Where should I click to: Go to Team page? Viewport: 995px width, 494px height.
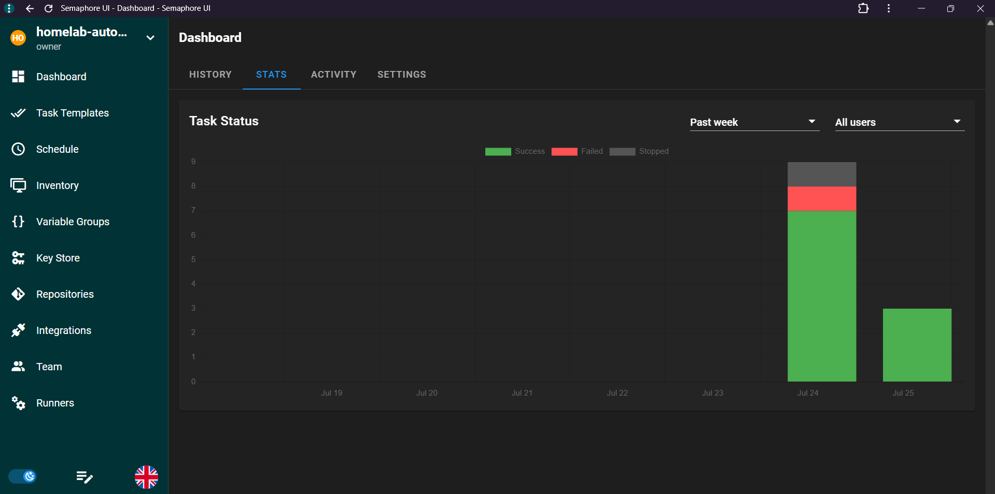click(49, 367)
